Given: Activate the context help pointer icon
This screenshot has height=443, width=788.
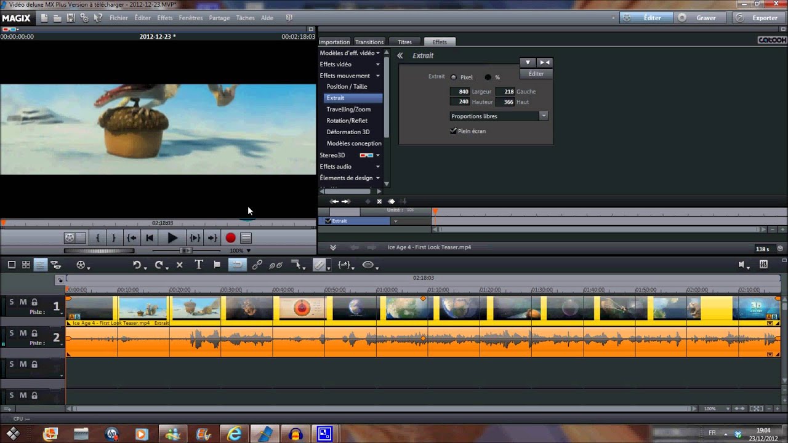Looking at the screenshot, I should tap(98, 18).
